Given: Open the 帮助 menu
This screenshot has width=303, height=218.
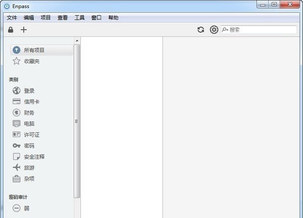Looking at the screenshot, I should tap(113, 18).
